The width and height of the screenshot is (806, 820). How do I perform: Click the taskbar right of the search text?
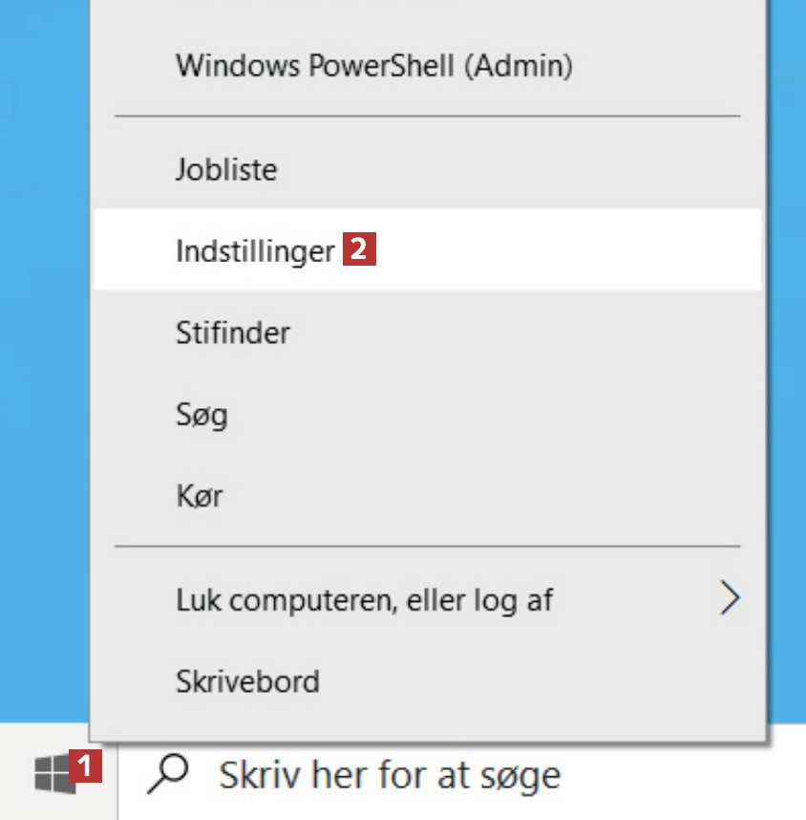pos(688,775)
